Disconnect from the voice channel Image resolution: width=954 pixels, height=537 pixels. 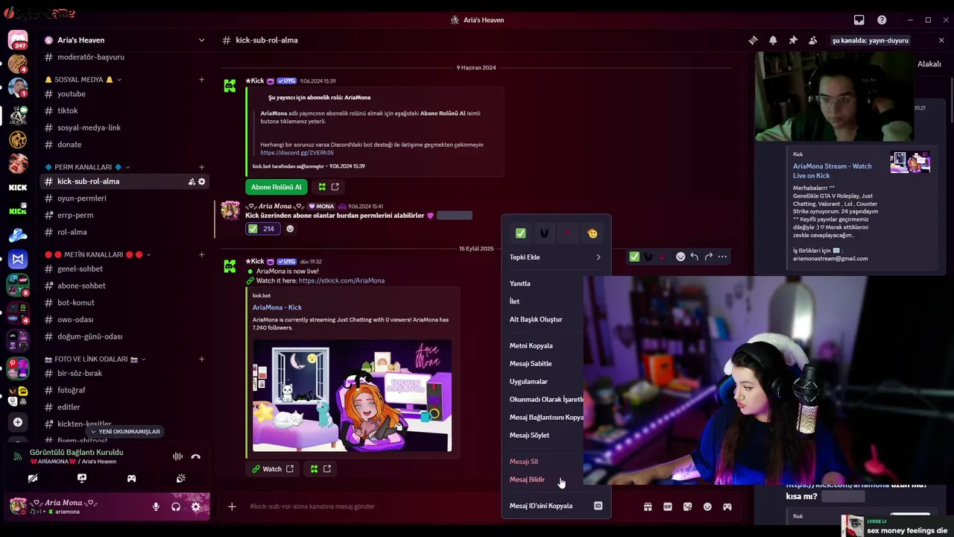pyautogui.click(x=195, y=456)
